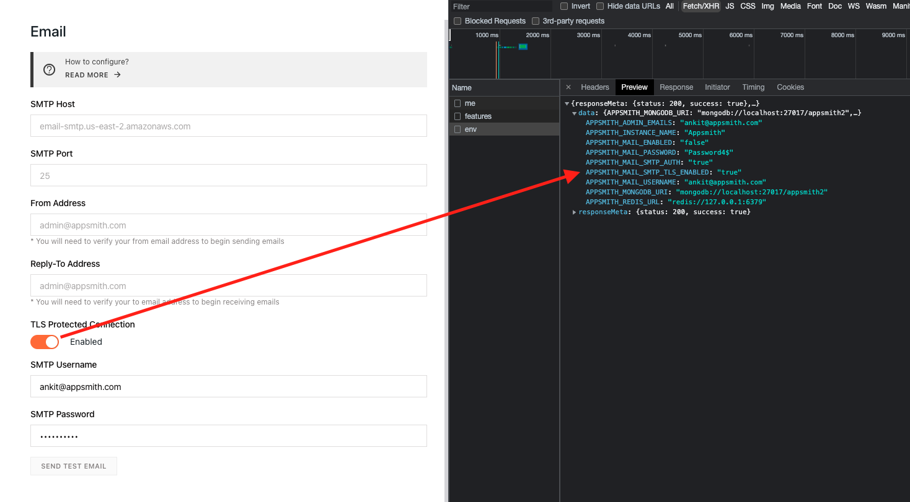Click the help circle icon near How to configure

click(x=50, y=69)
